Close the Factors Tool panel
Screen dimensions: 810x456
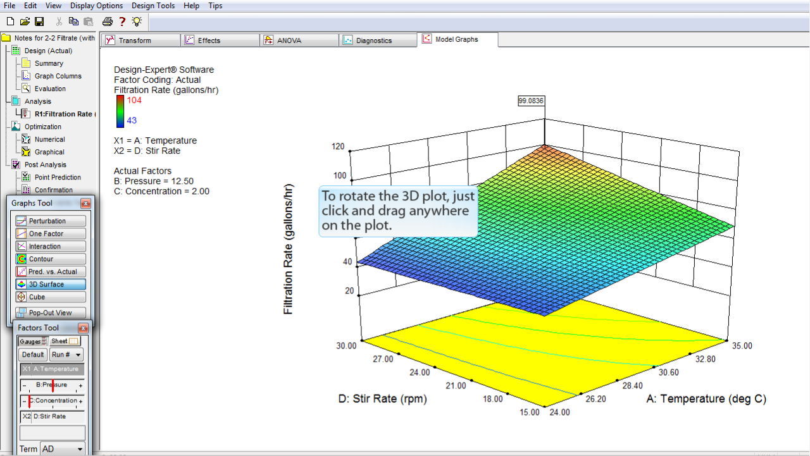(x=83, y=328)
